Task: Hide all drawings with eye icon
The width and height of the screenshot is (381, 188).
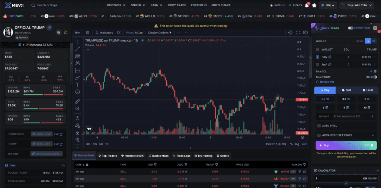Action: tap(77, 139)
